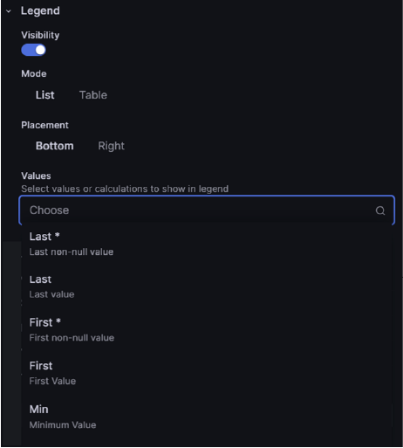
Task: Click the Visibility label
Action: (x=40, y=35)
